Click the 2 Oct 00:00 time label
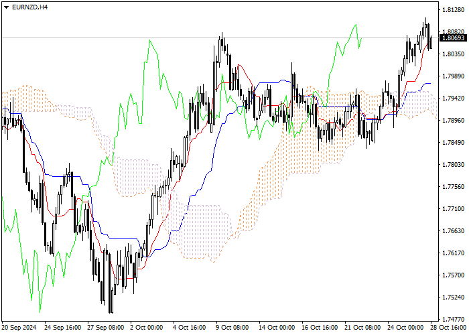Viewport: 469px width, 335px height. 147,328
